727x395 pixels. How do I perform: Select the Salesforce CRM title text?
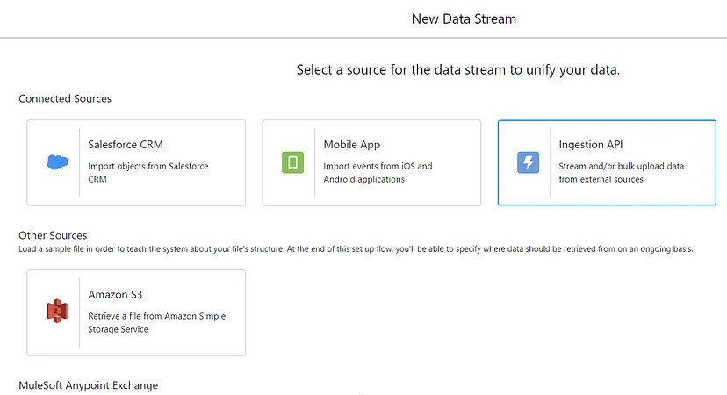pyautogui.click(x=126, y=145)
